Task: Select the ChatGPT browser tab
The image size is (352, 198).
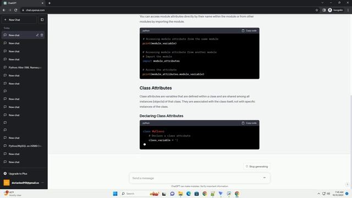Action: [23, 3]
